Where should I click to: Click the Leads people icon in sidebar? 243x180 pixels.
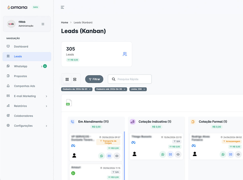click(x=8, y=56)
